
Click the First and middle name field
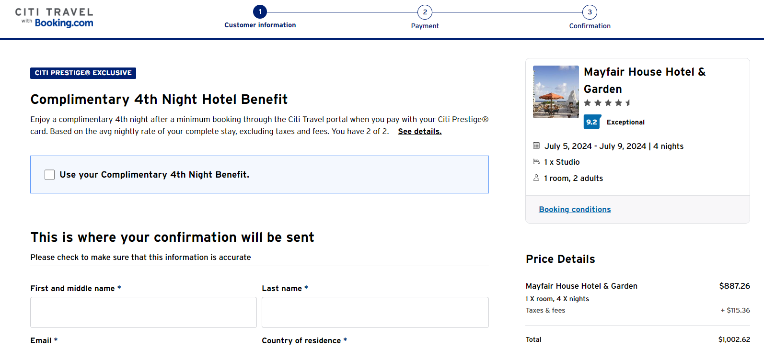[x=143, y=312]
